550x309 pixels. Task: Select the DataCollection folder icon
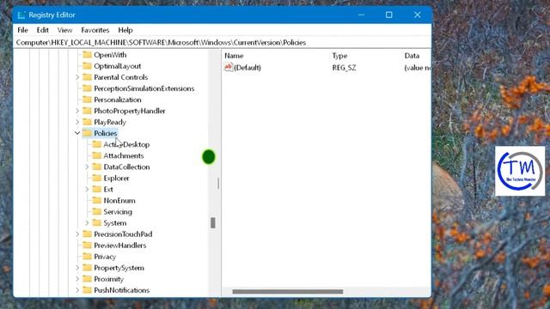click(x=97, y=167)
